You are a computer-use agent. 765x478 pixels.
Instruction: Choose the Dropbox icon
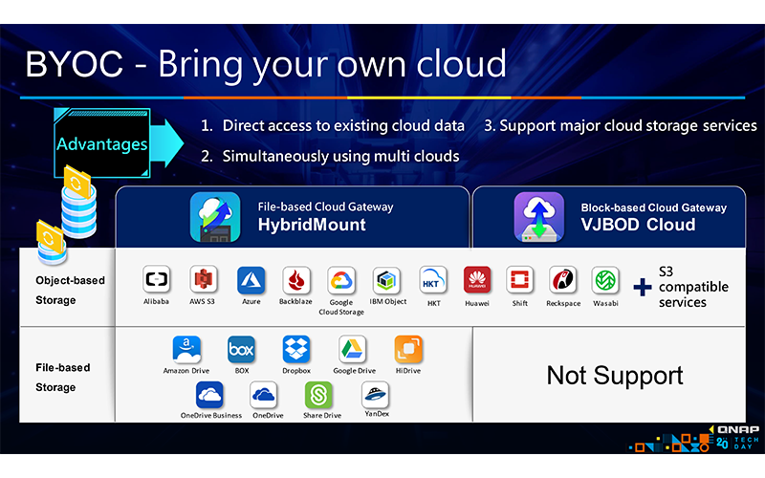pyautogui.click(x=296, y=349)
